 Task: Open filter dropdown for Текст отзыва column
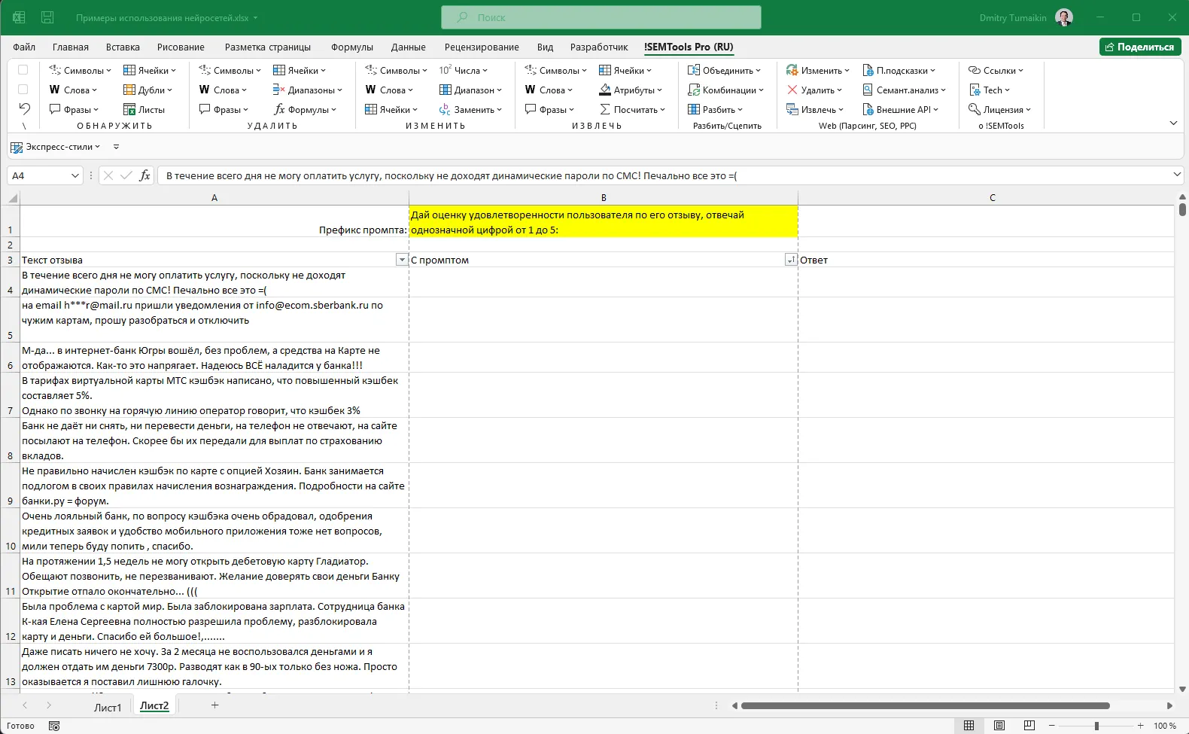click(x=401, y=260)
